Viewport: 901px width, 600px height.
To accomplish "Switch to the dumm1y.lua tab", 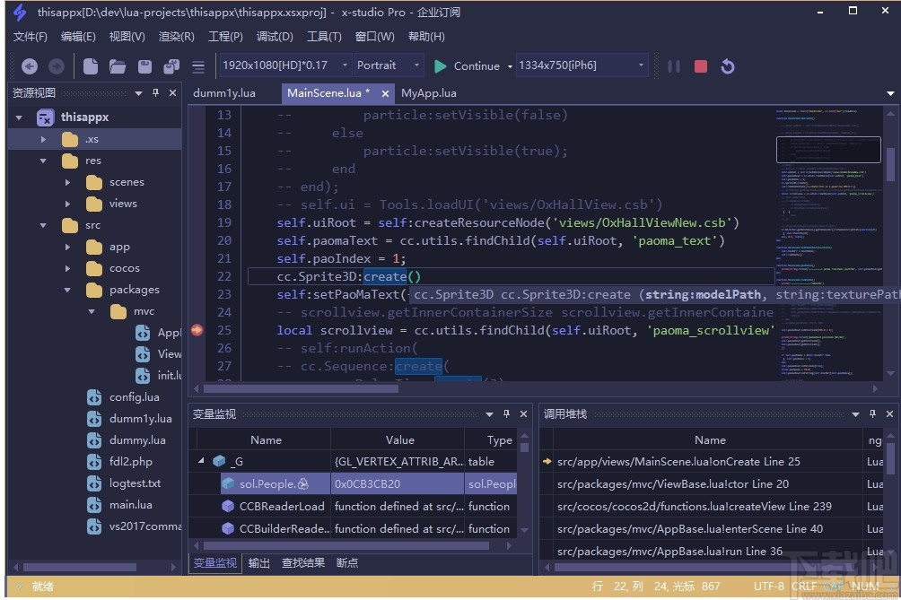I will (x=226, y=93).
